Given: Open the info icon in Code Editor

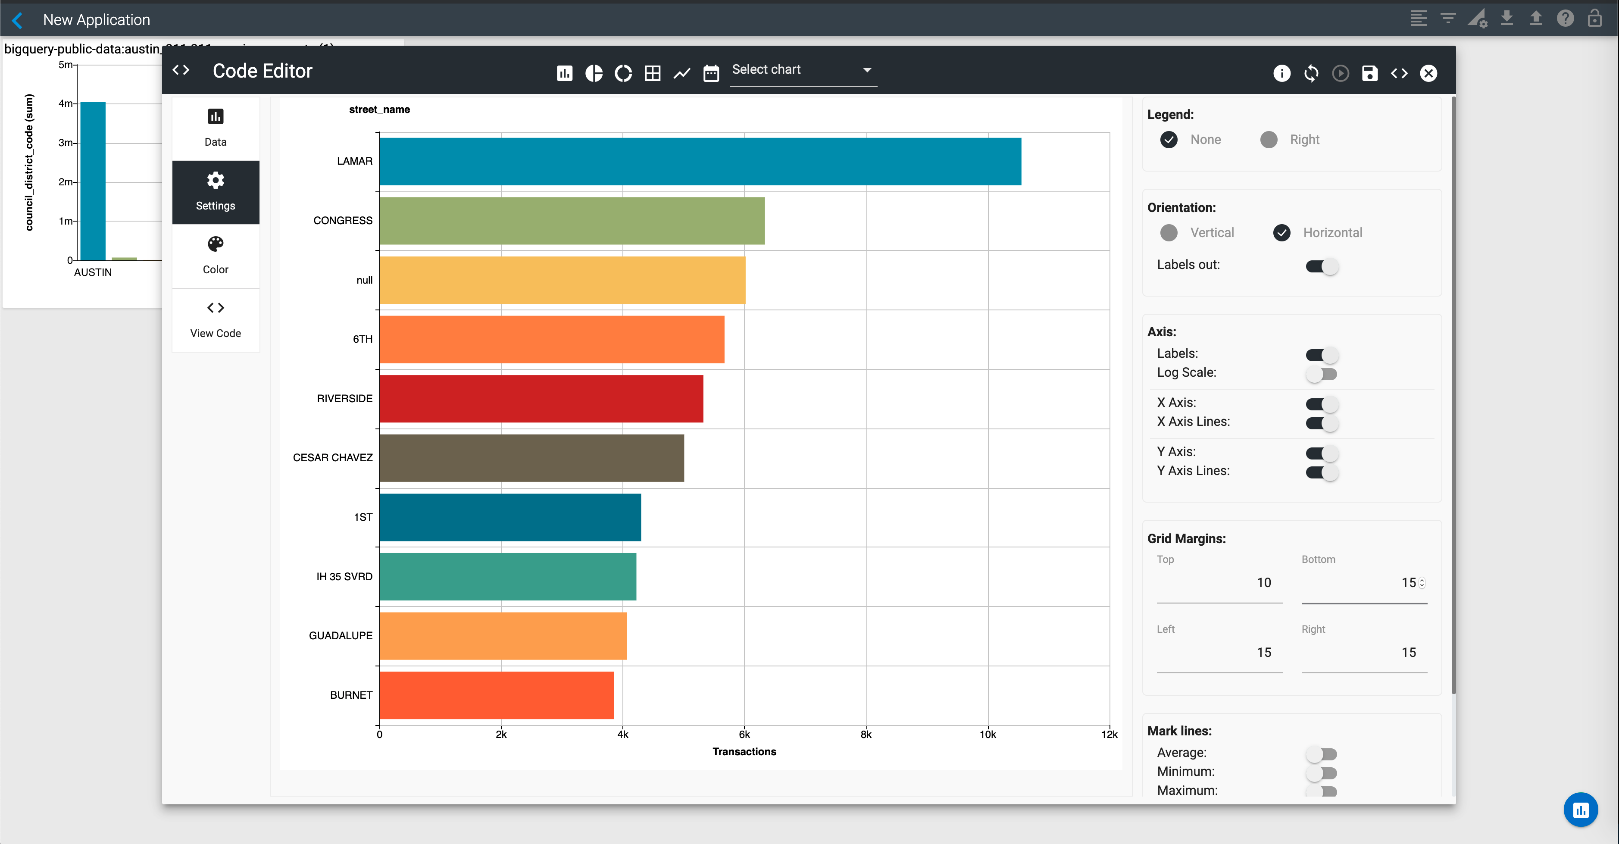Looking at the screenshot, I should (x=1281, y=73).
